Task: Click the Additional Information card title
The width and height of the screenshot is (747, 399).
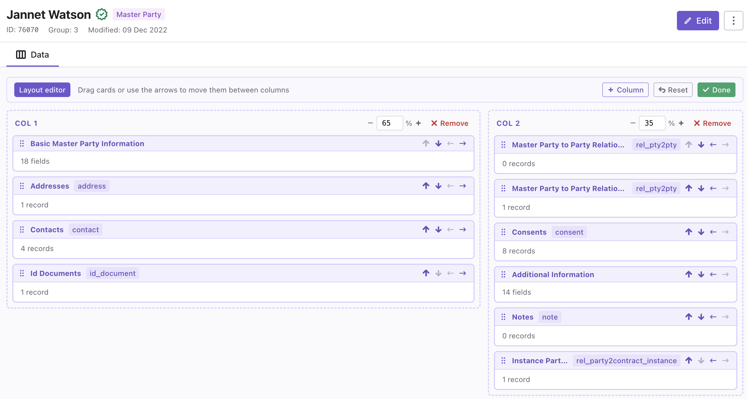Action: click(553, 274)
